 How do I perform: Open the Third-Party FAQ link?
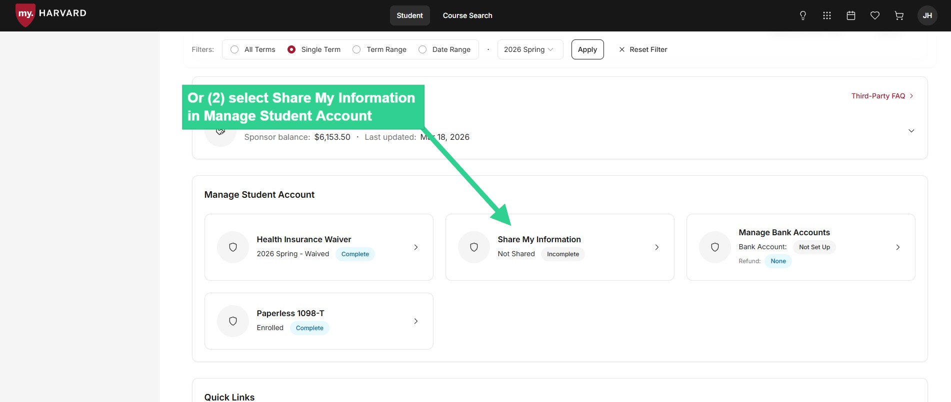[x=882, y=96]
